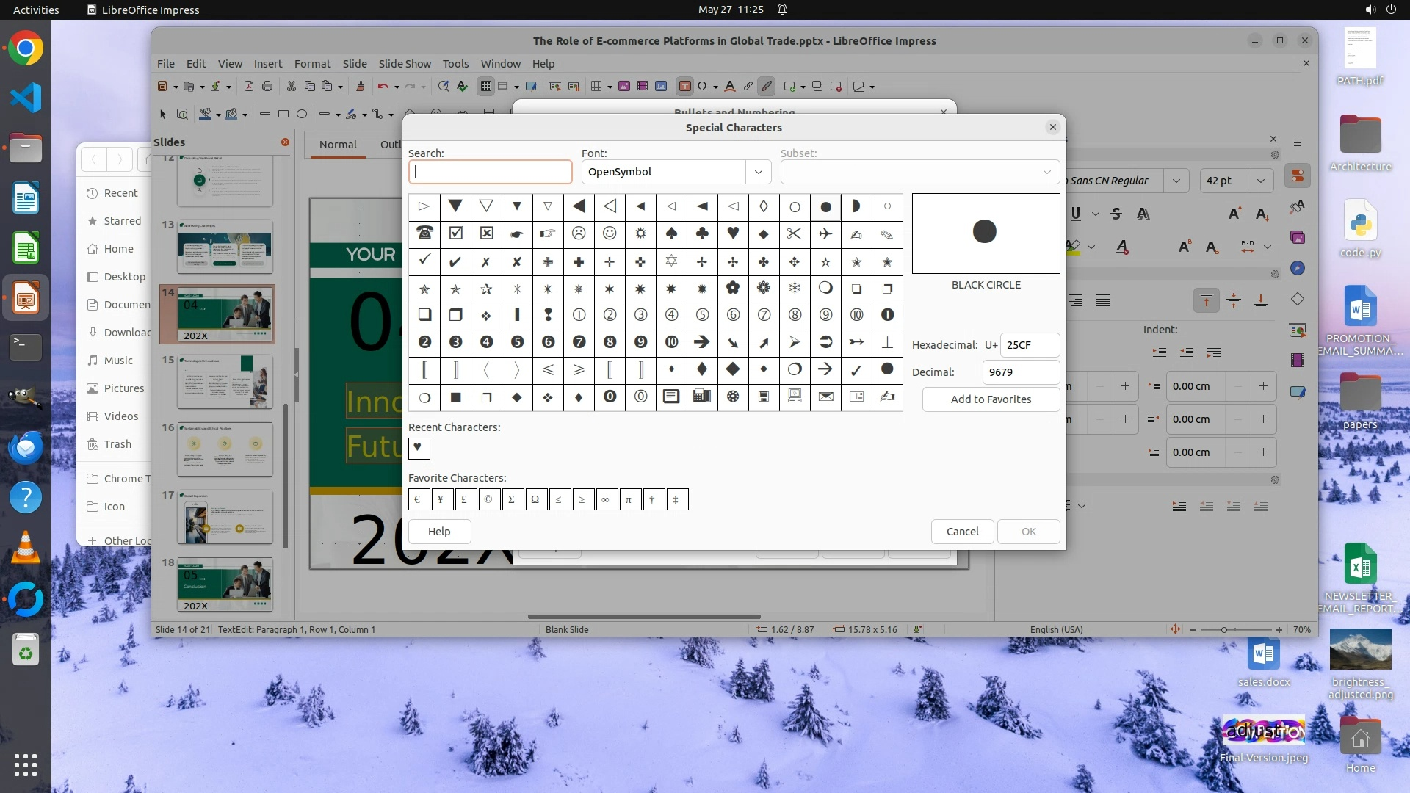The width and height of the screenshot is (1410, 793).
Task: Switch to the Normal view tab
Action: (338, 145)
